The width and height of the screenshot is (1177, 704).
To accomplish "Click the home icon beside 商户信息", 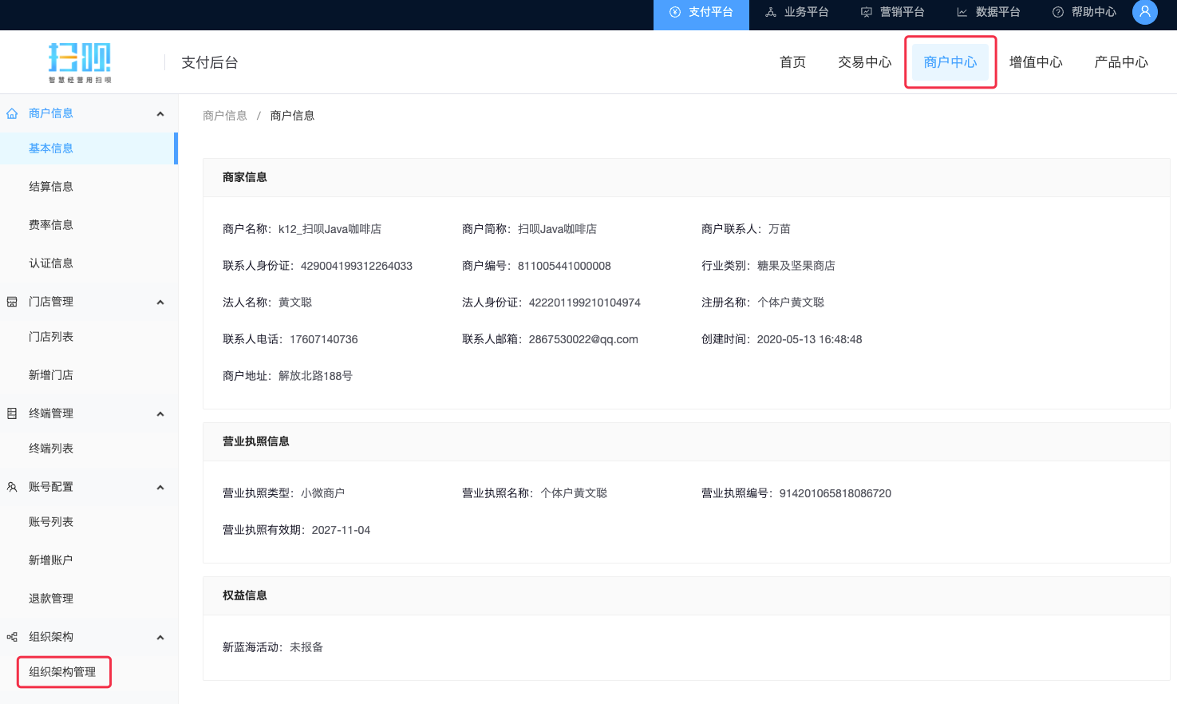I will pos(12,113).
